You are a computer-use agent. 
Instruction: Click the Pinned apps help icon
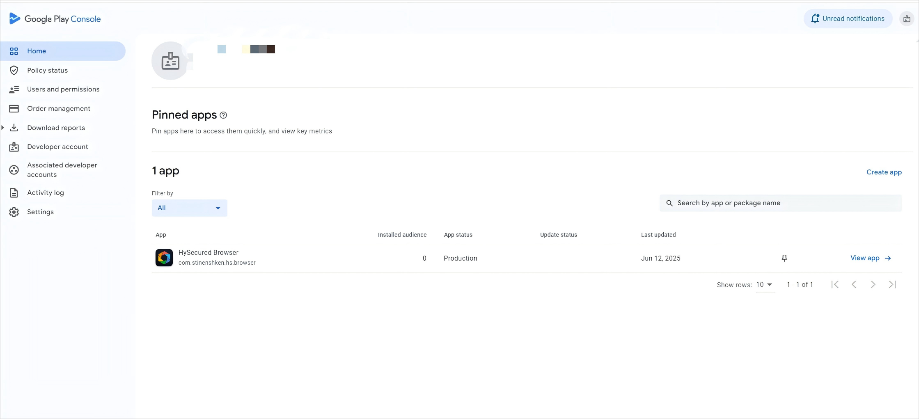click(223, 115)
